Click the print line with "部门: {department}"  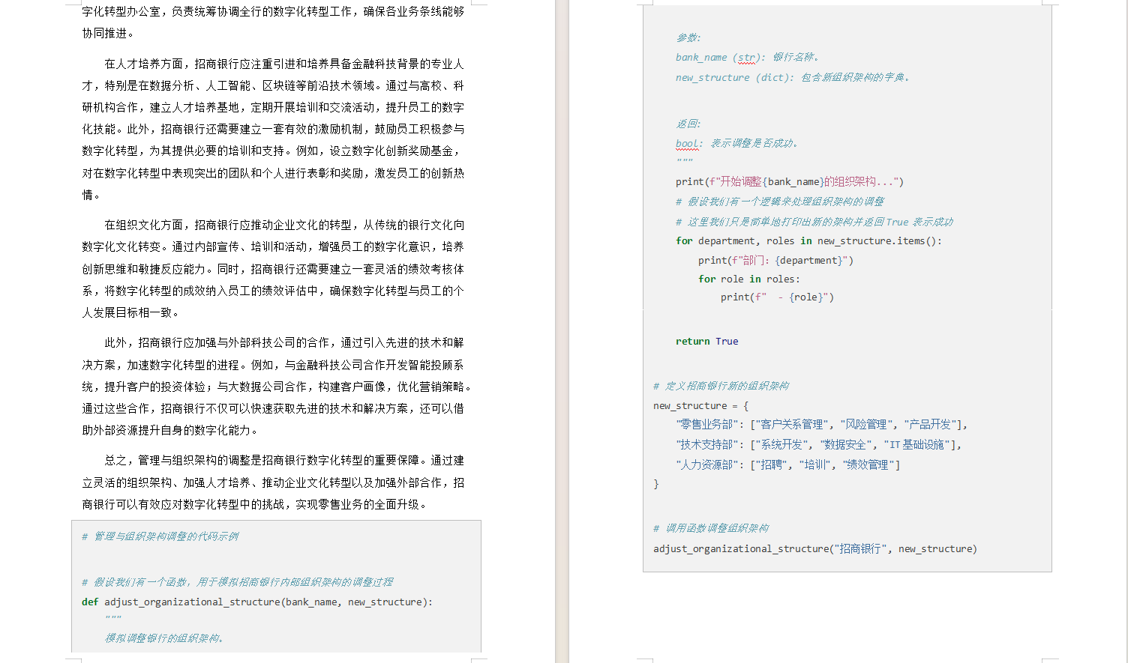(x=776, y=260)
